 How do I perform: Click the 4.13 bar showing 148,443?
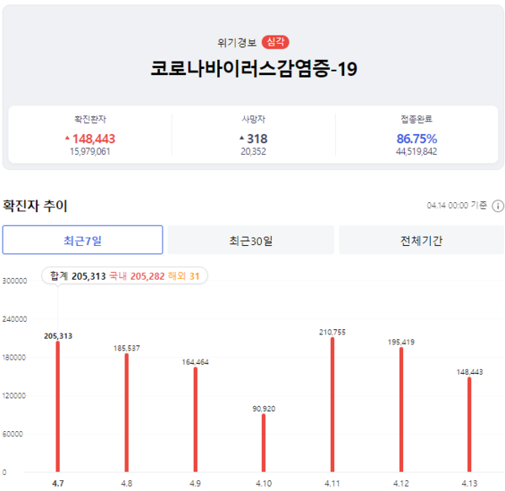click(470, 424)
